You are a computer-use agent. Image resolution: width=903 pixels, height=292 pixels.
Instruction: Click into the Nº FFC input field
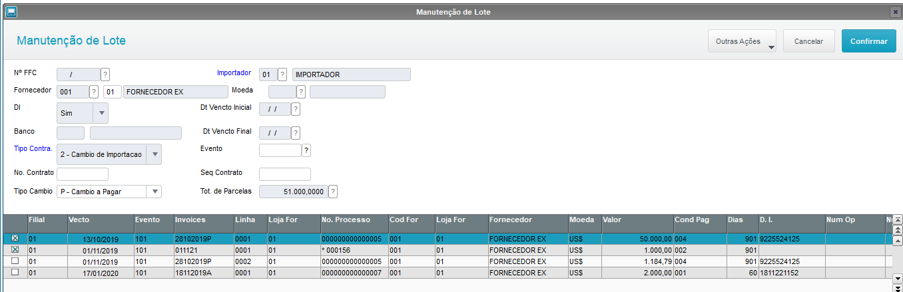(x=79, y=74)
